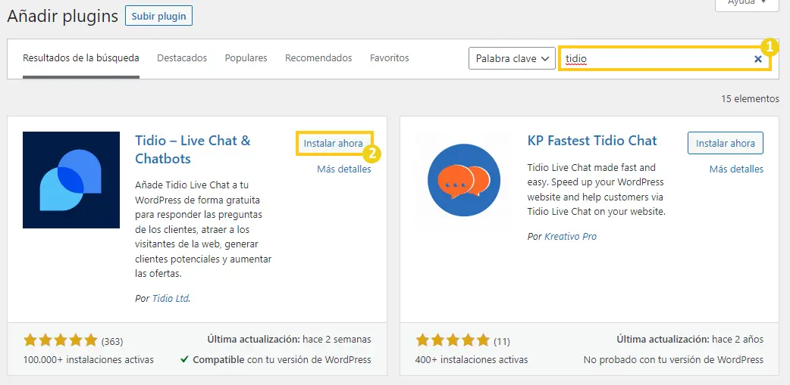Click the 100.000+ instalaciones activas text
The image size is (790, 385).
tap(89, 359)
